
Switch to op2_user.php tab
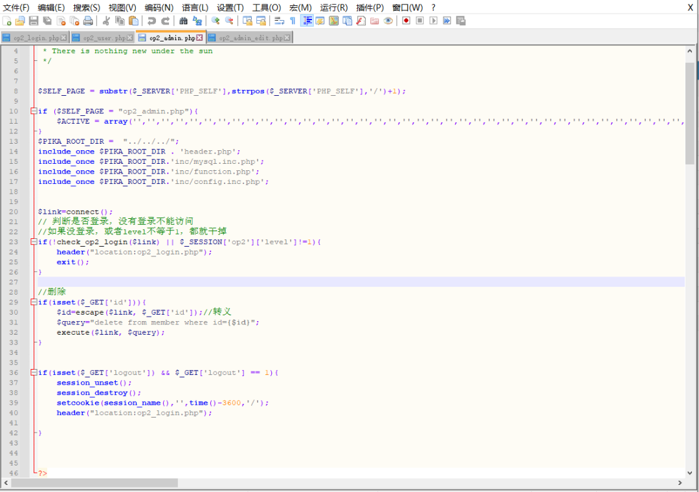click(x=102, y=38)
